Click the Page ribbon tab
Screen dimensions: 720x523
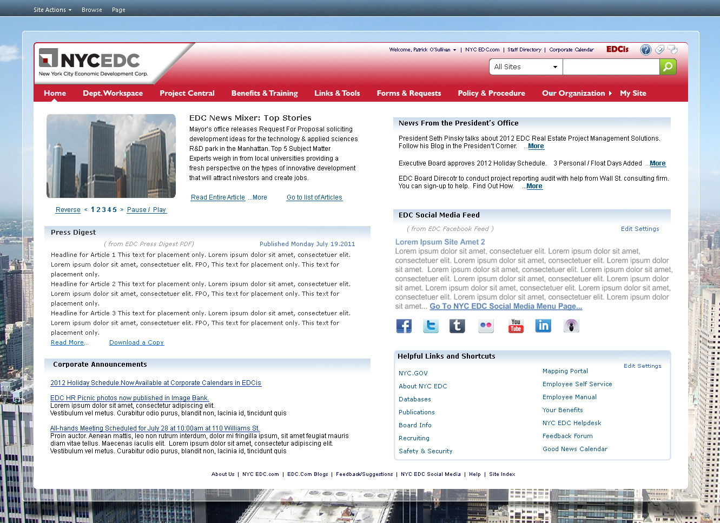pos(118,10)
